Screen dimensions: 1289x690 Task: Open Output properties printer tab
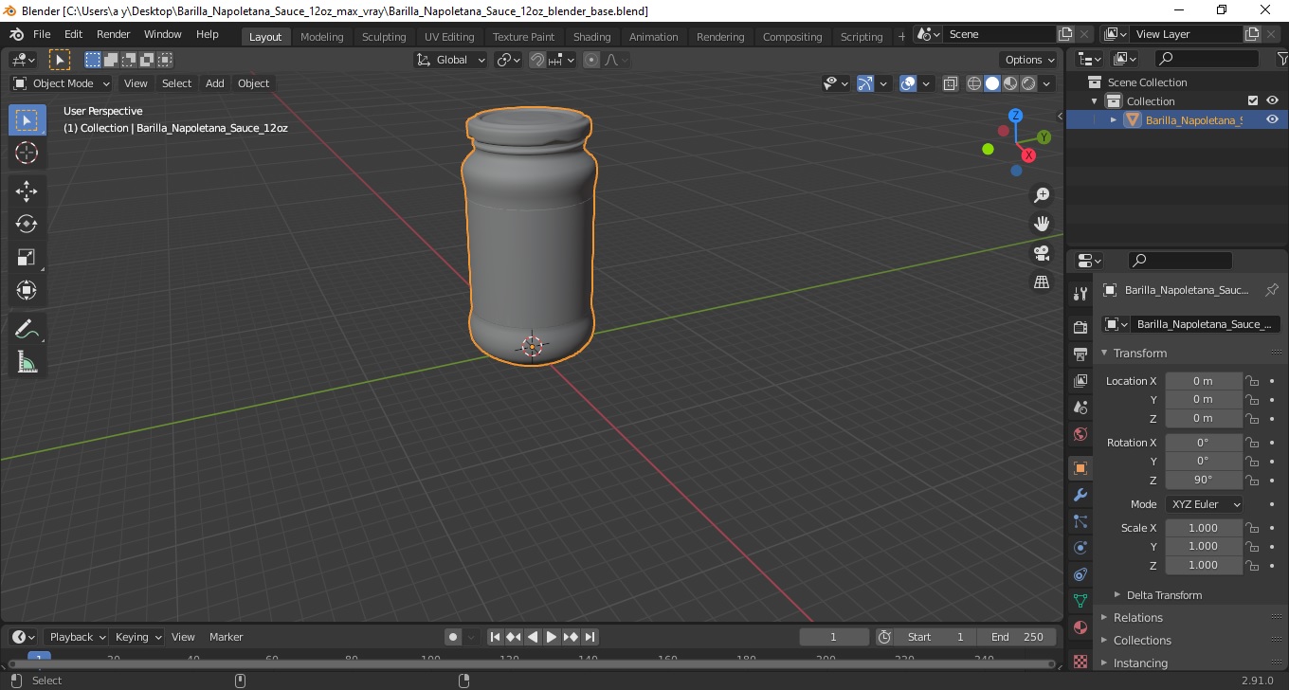point(1080,354)
